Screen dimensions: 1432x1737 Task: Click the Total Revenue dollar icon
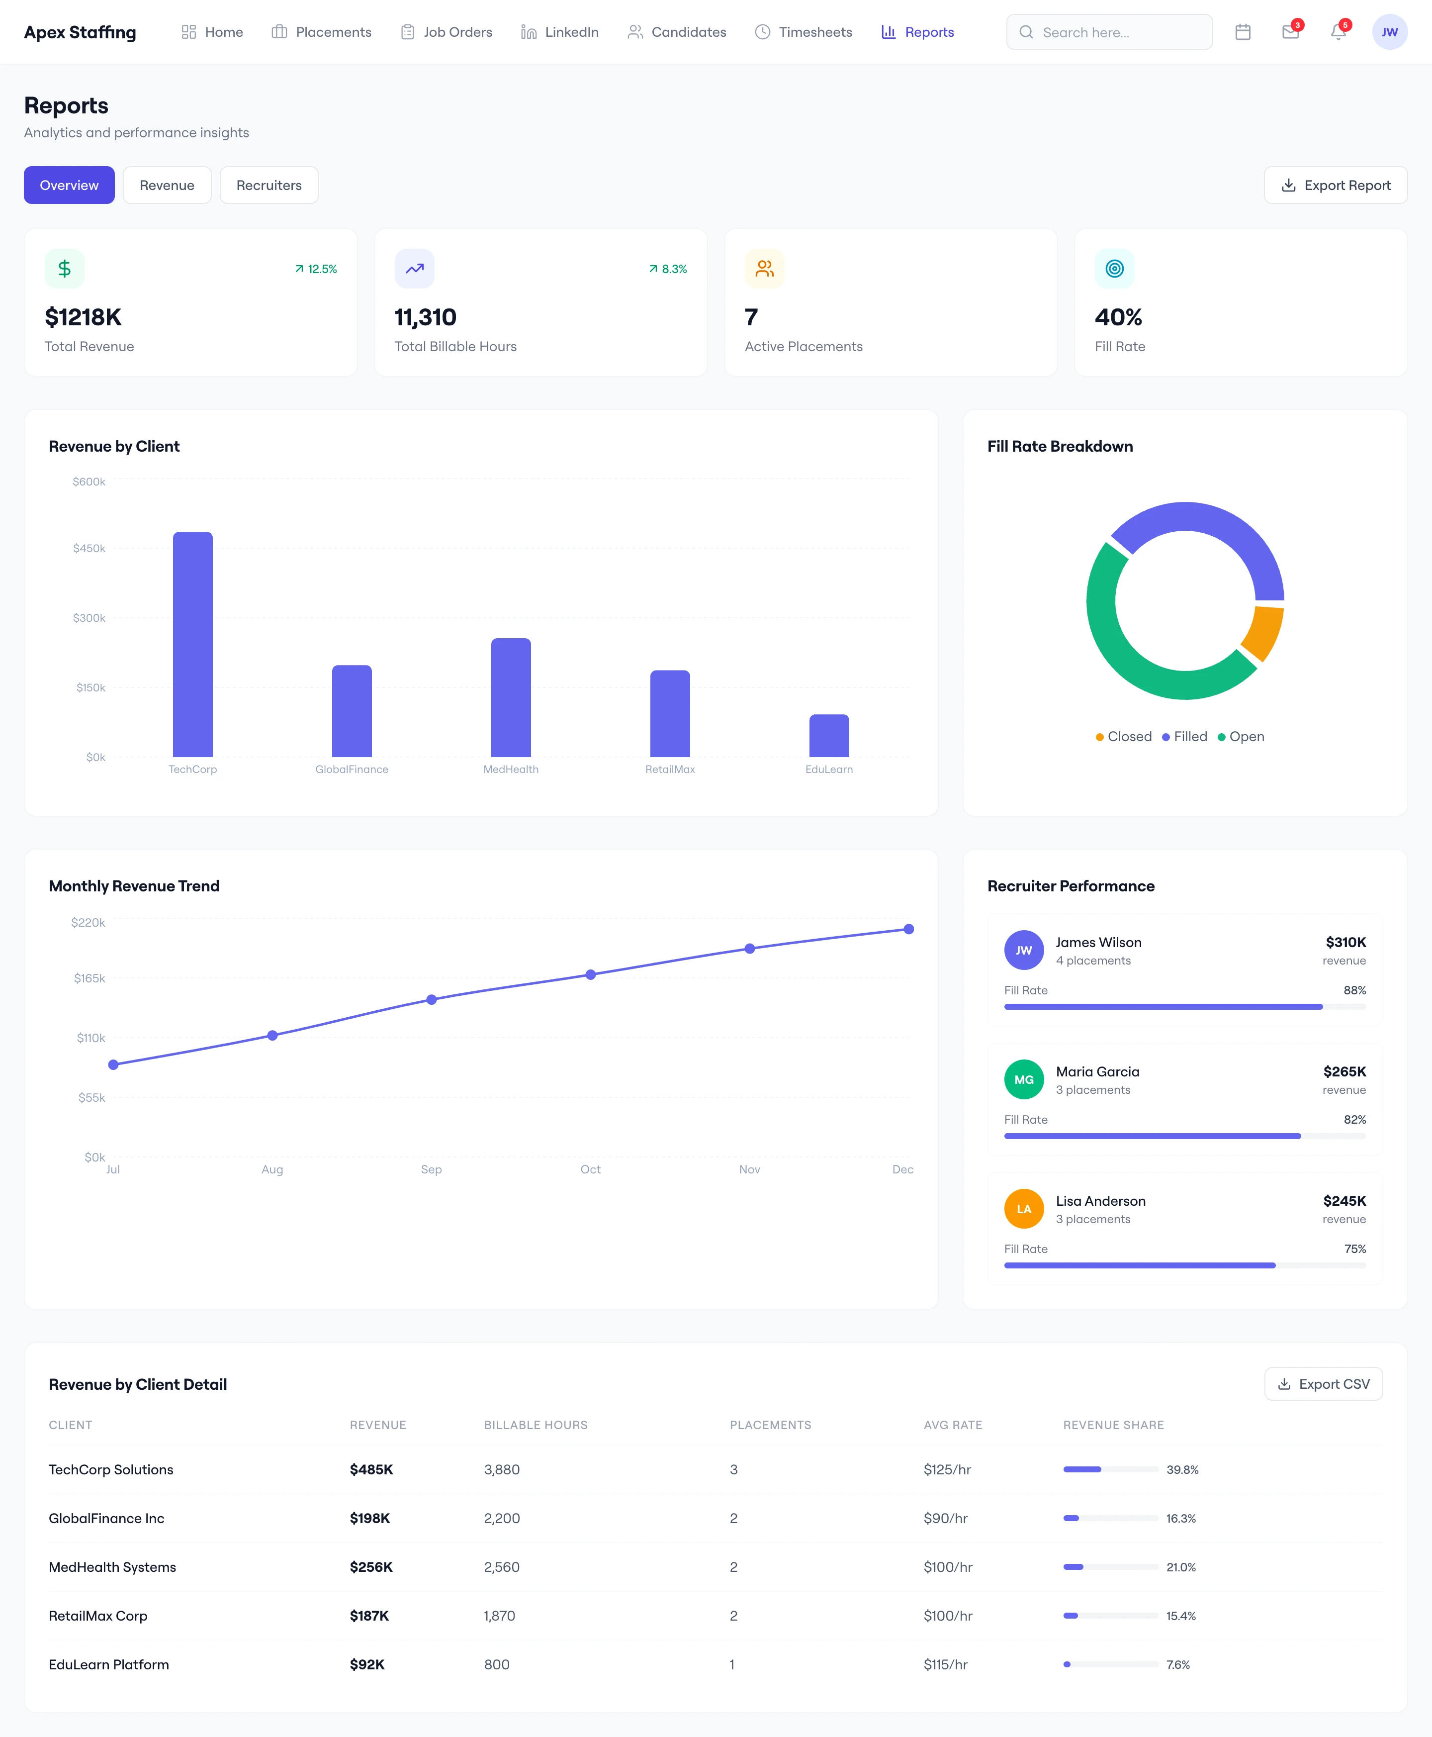[x=64, y=268]
